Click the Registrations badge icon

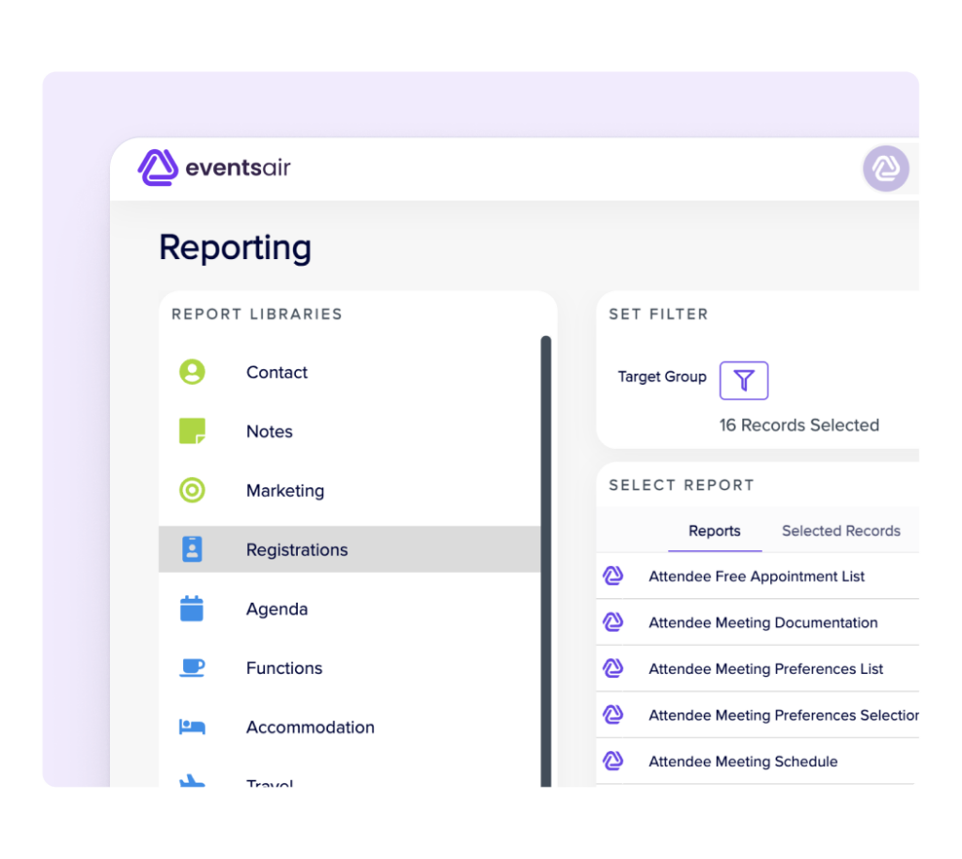point(192,549)
